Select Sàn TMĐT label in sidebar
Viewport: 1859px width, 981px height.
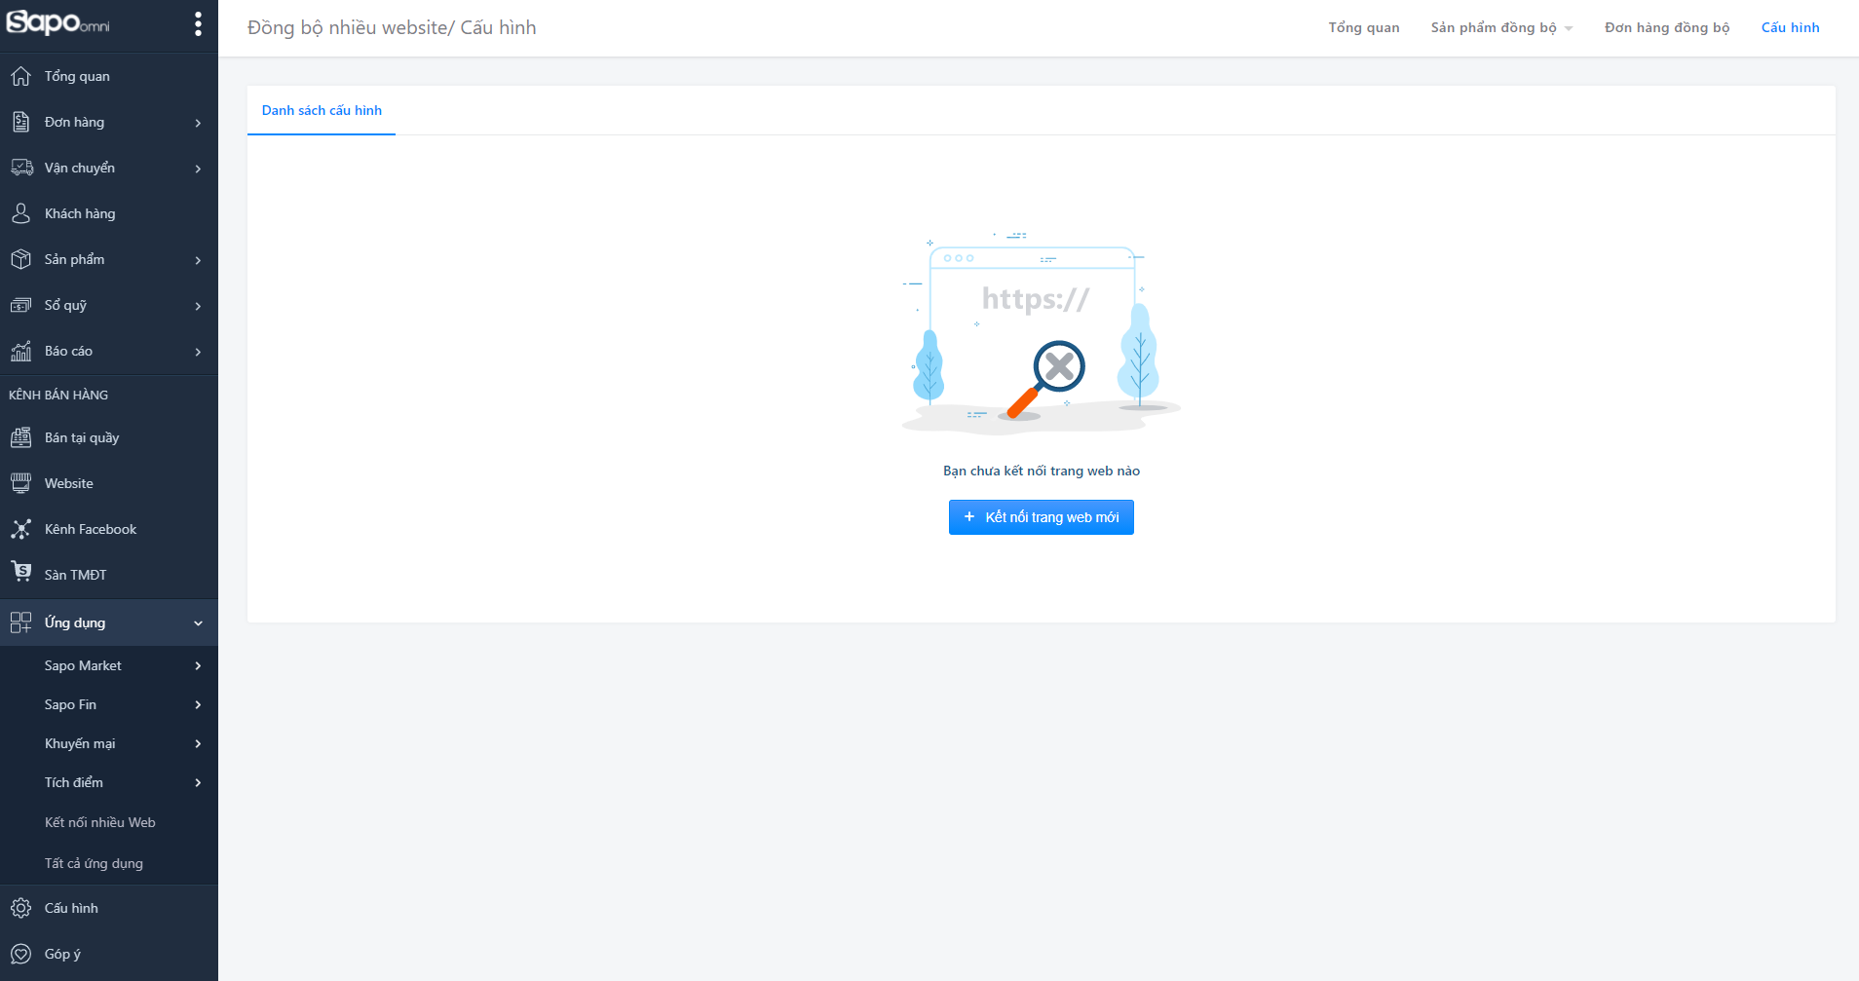tap(75, 575)
